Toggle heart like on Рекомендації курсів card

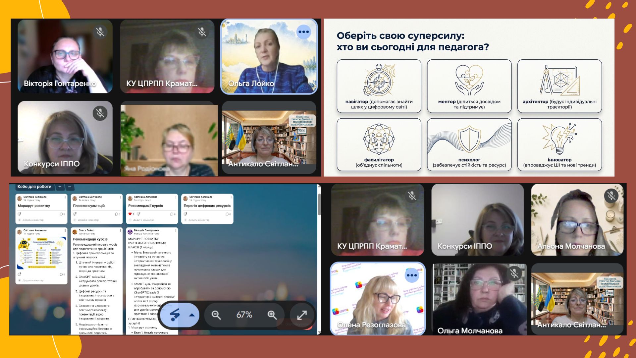pos(130,214)
